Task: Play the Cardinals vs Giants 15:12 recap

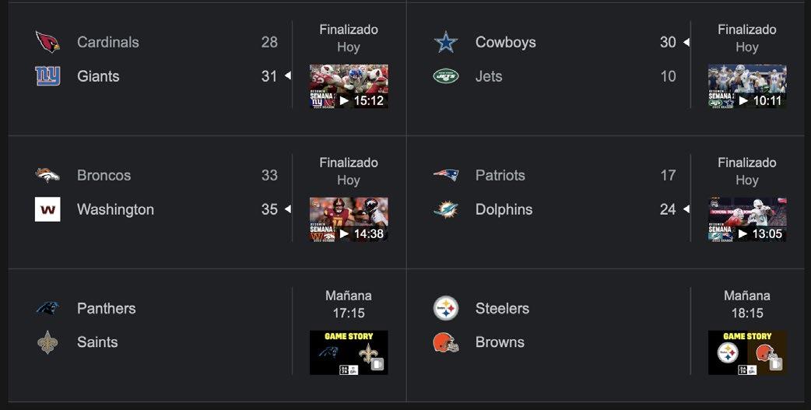Action: (349, 86)
